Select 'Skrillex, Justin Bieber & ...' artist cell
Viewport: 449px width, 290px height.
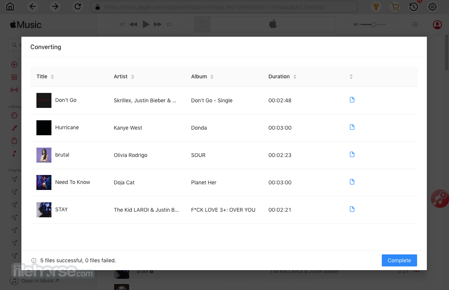[145, 100]
